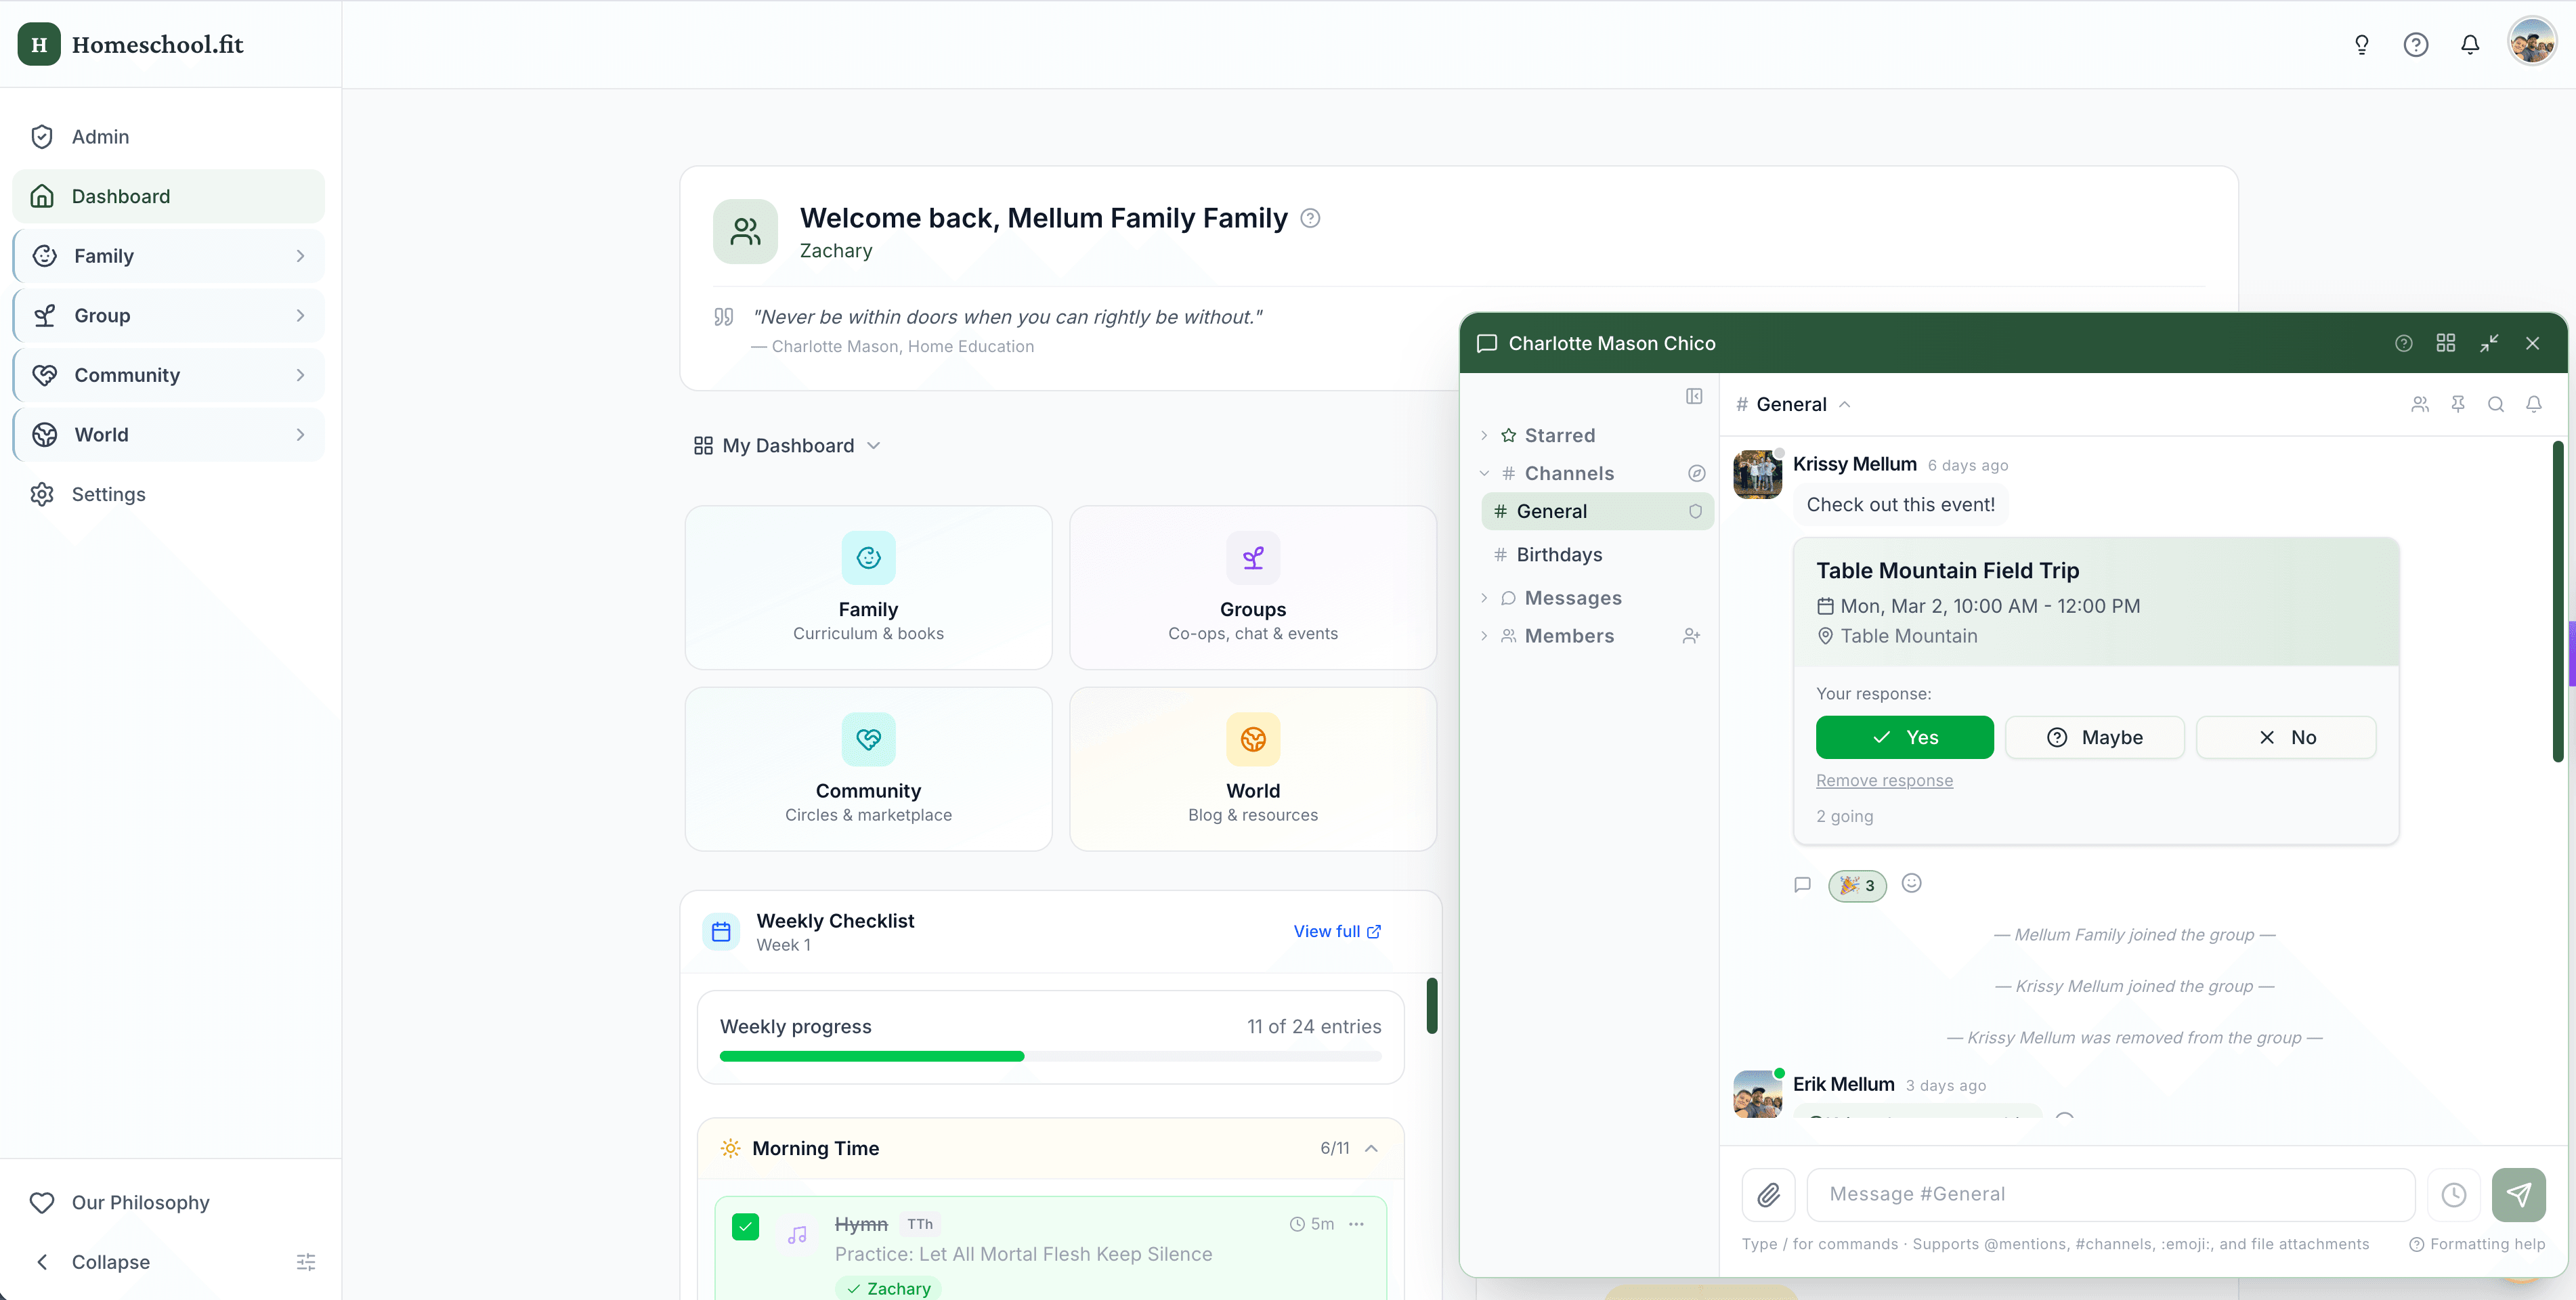
Task: Open the add emoji reaction smiley
Action: click(x=1911, y=883)
